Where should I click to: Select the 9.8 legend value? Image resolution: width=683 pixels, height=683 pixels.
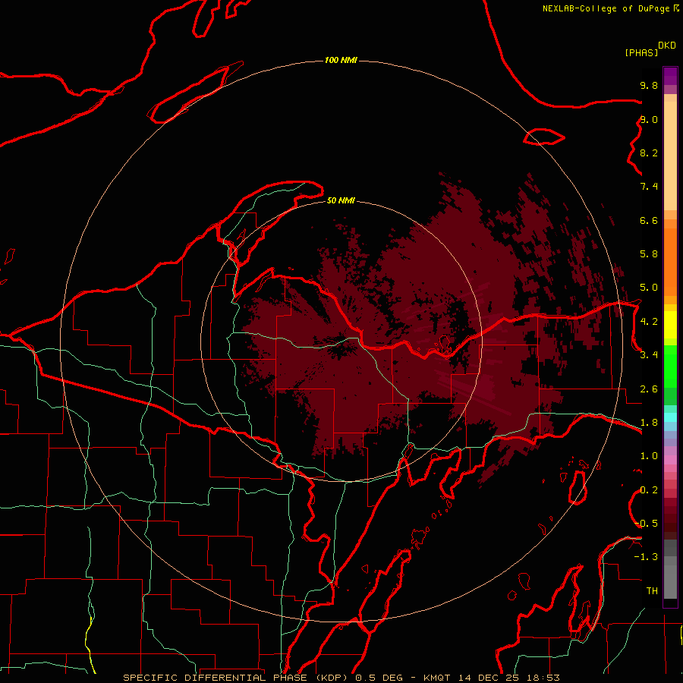(649, 85)
